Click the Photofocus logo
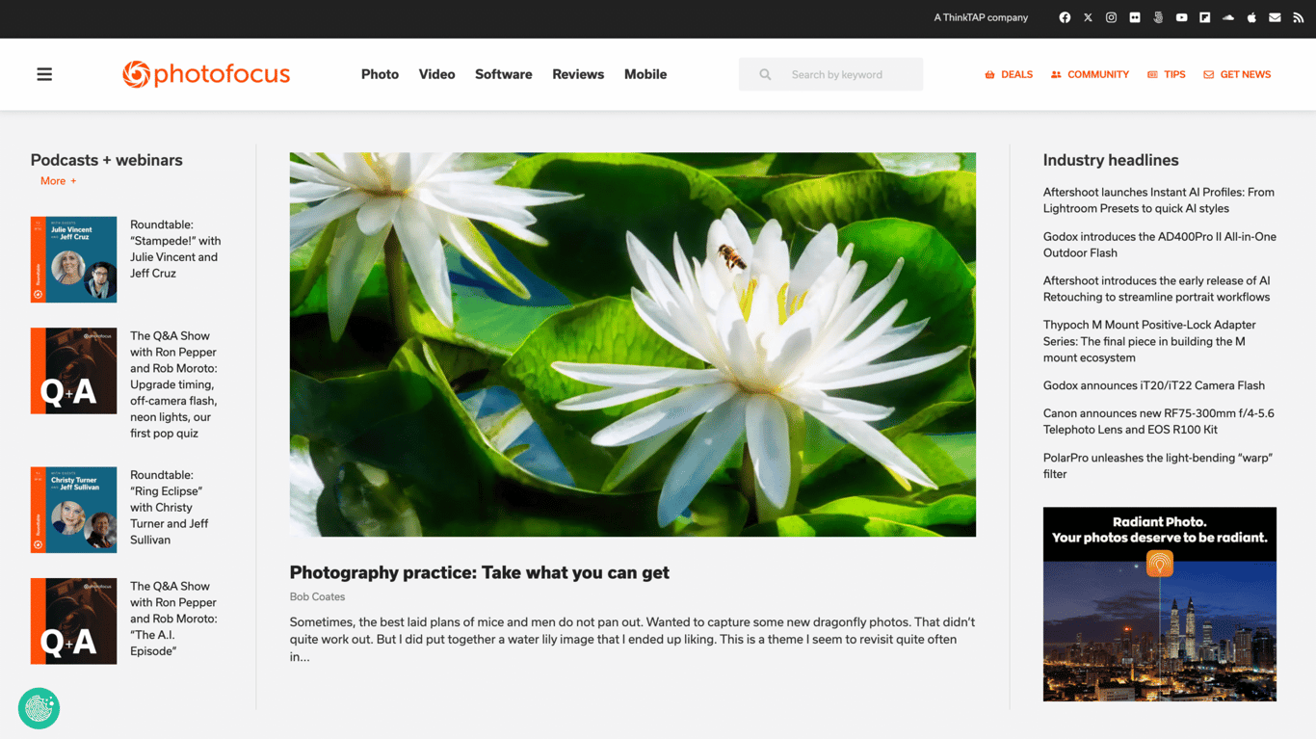The width and height of the screenshot is (1316, 739). [x=205, y=73]
